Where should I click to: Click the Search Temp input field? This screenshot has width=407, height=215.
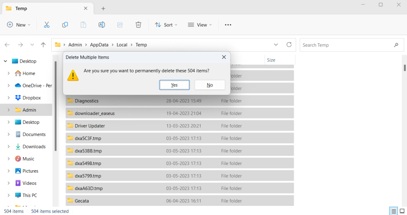[x=346, y=45]
